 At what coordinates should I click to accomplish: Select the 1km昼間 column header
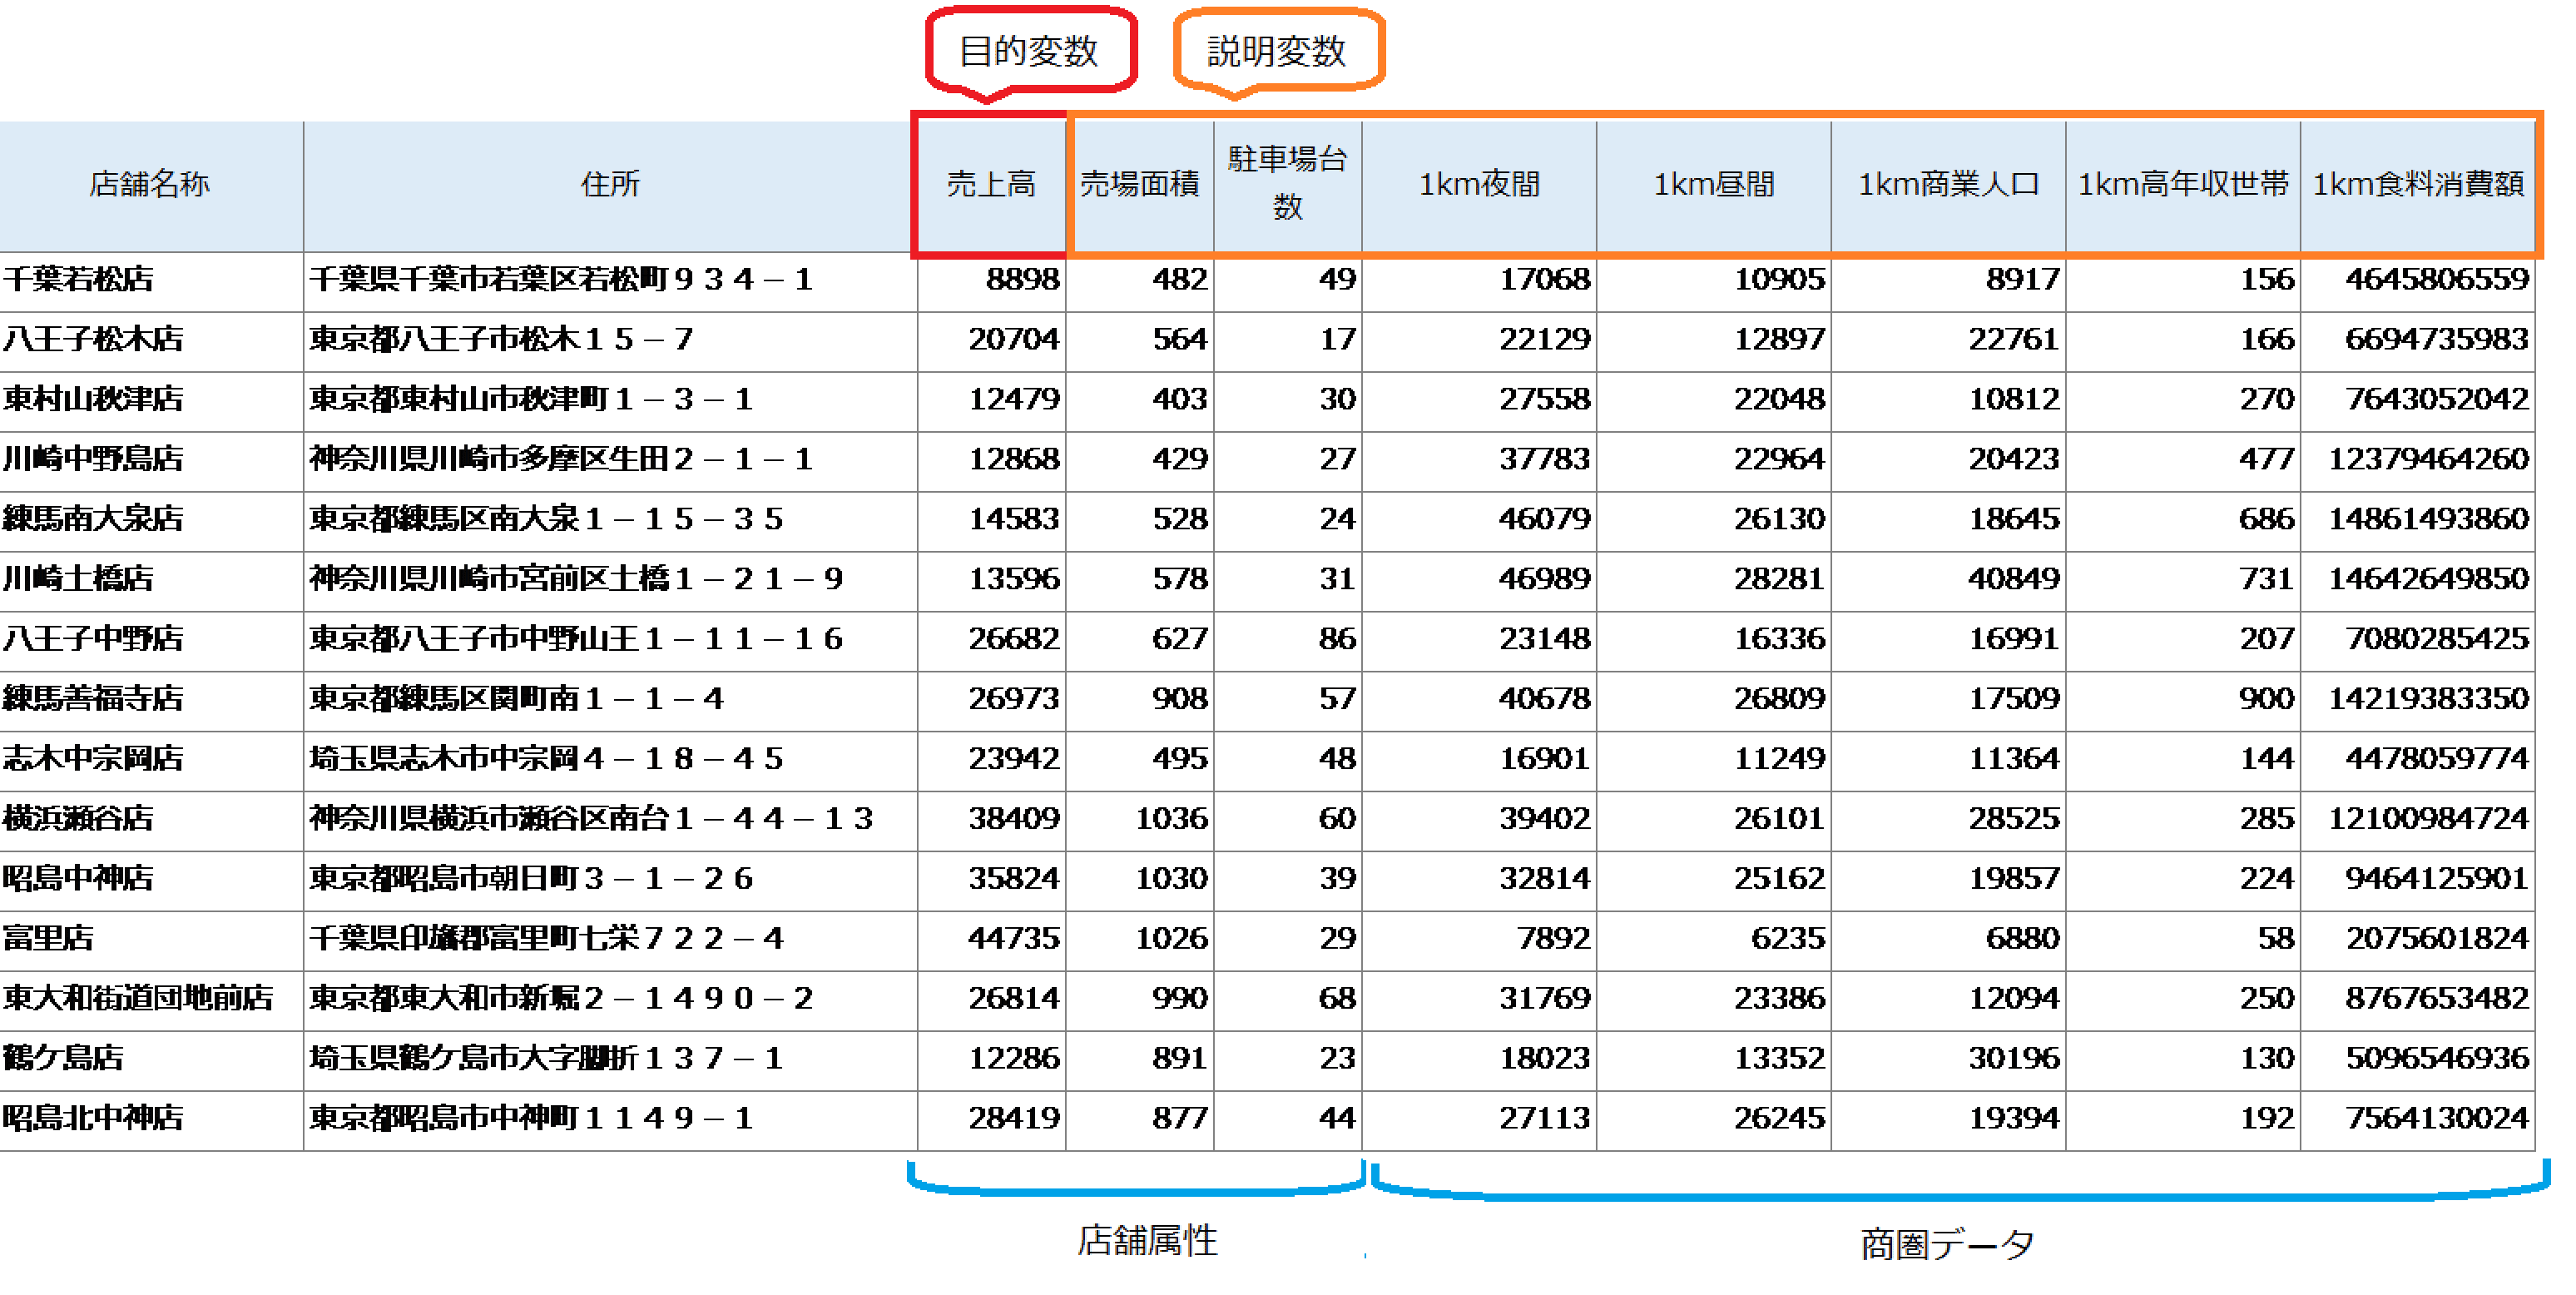click(x=1714, y=185)
